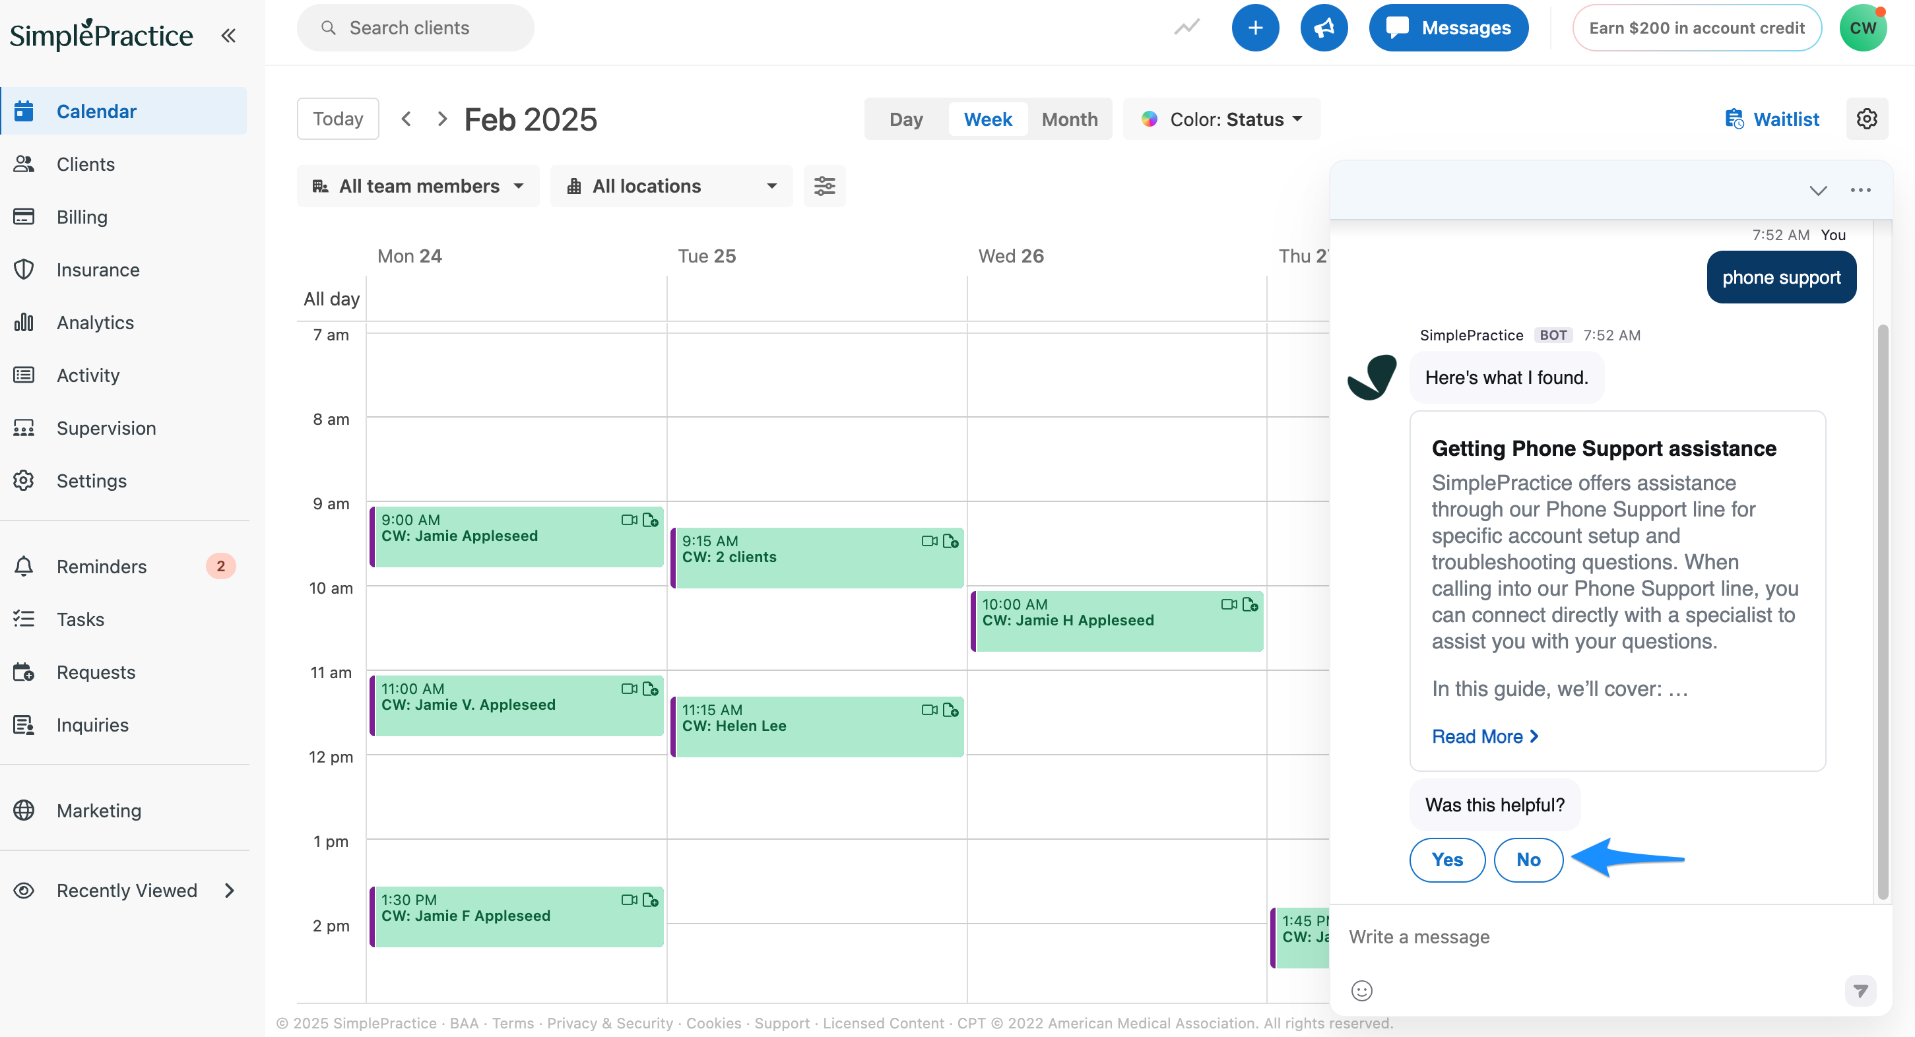Viewport: 1915px width, 1037px height.
Task: Click chat send arrow button
Action: pos(1860,990)
